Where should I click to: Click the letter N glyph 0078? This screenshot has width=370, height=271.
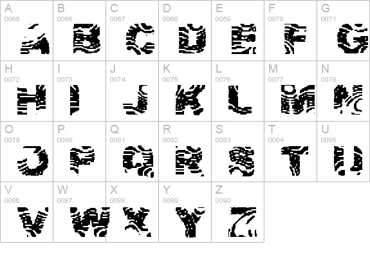click(x=344, y=91)
